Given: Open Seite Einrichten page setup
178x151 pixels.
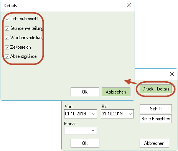Looking at the screenshot, I should 156,119.
